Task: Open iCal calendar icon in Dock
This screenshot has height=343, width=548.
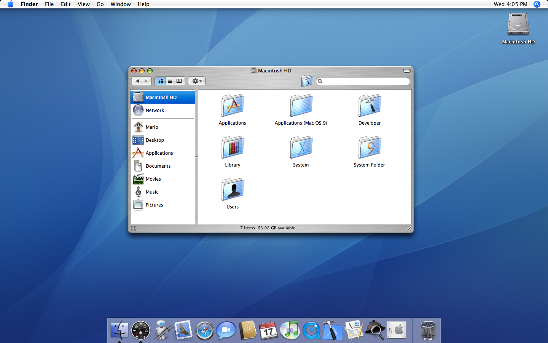Action: coord(269,330)
